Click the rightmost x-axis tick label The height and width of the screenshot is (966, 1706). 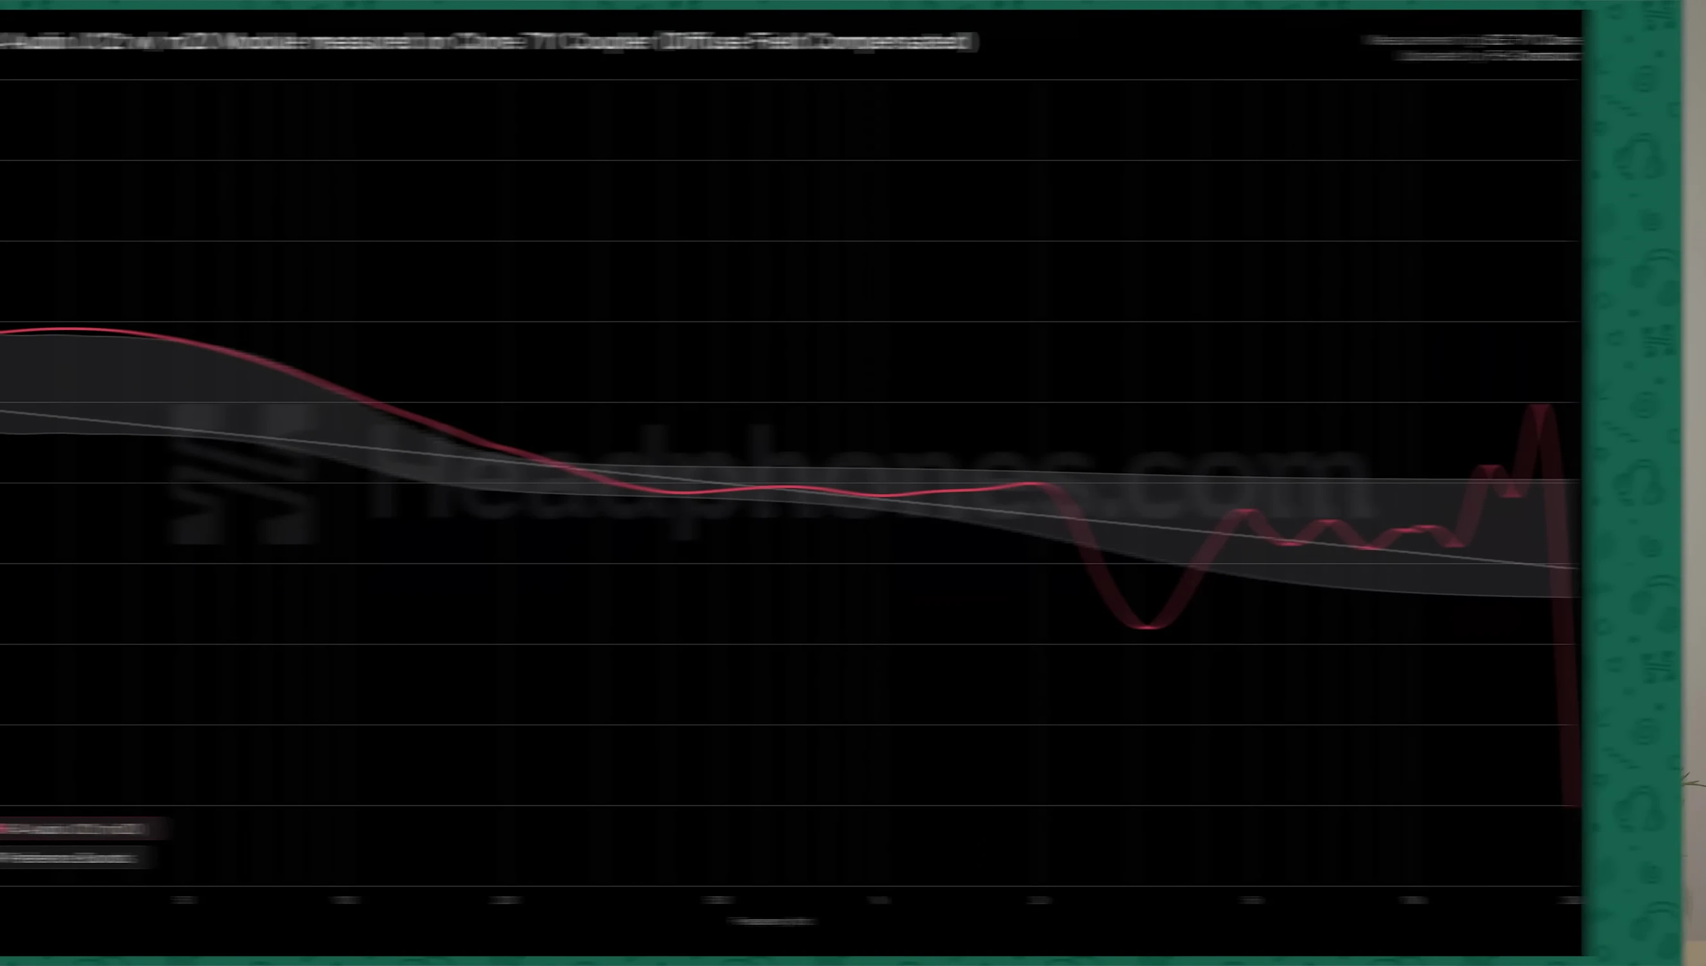coord(1570,901)
